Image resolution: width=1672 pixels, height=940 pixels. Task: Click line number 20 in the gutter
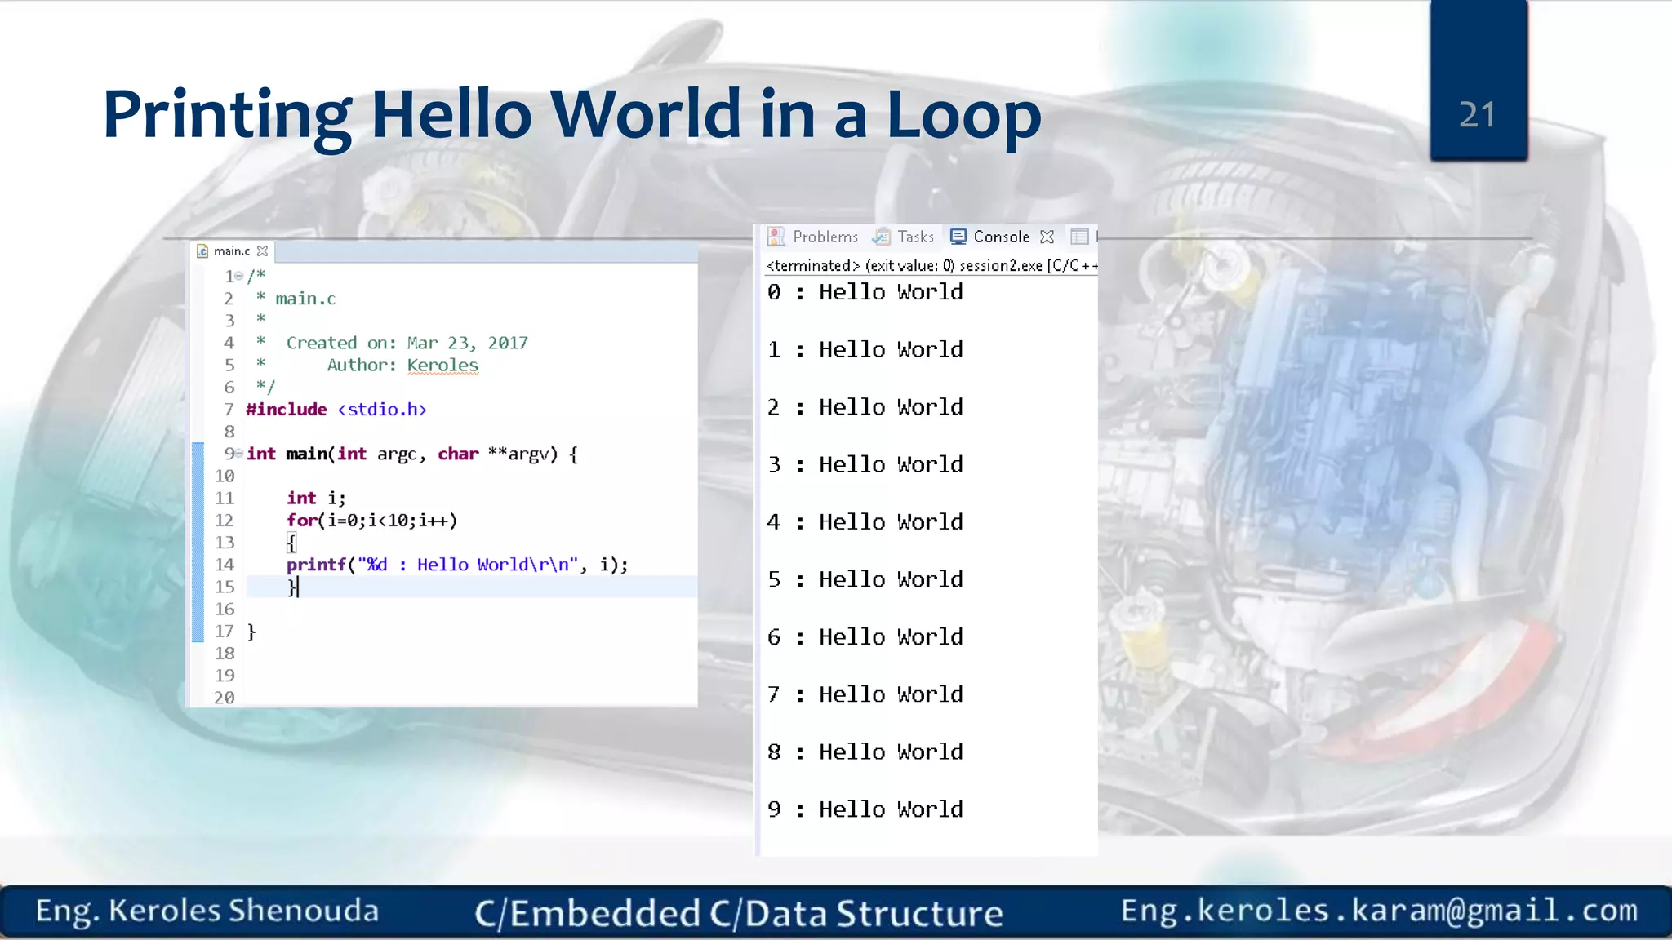point(225,698)
